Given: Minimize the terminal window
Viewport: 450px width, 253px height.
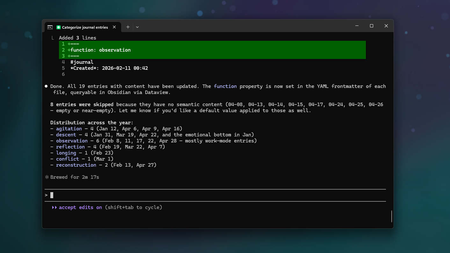Looking at the screenshot, I should [357, 26].
